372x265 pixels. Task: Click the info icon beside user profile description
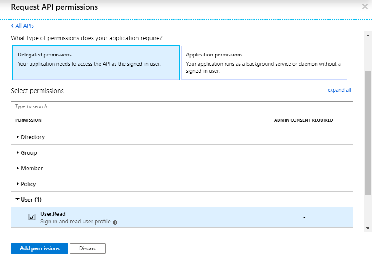click(115, 222)
